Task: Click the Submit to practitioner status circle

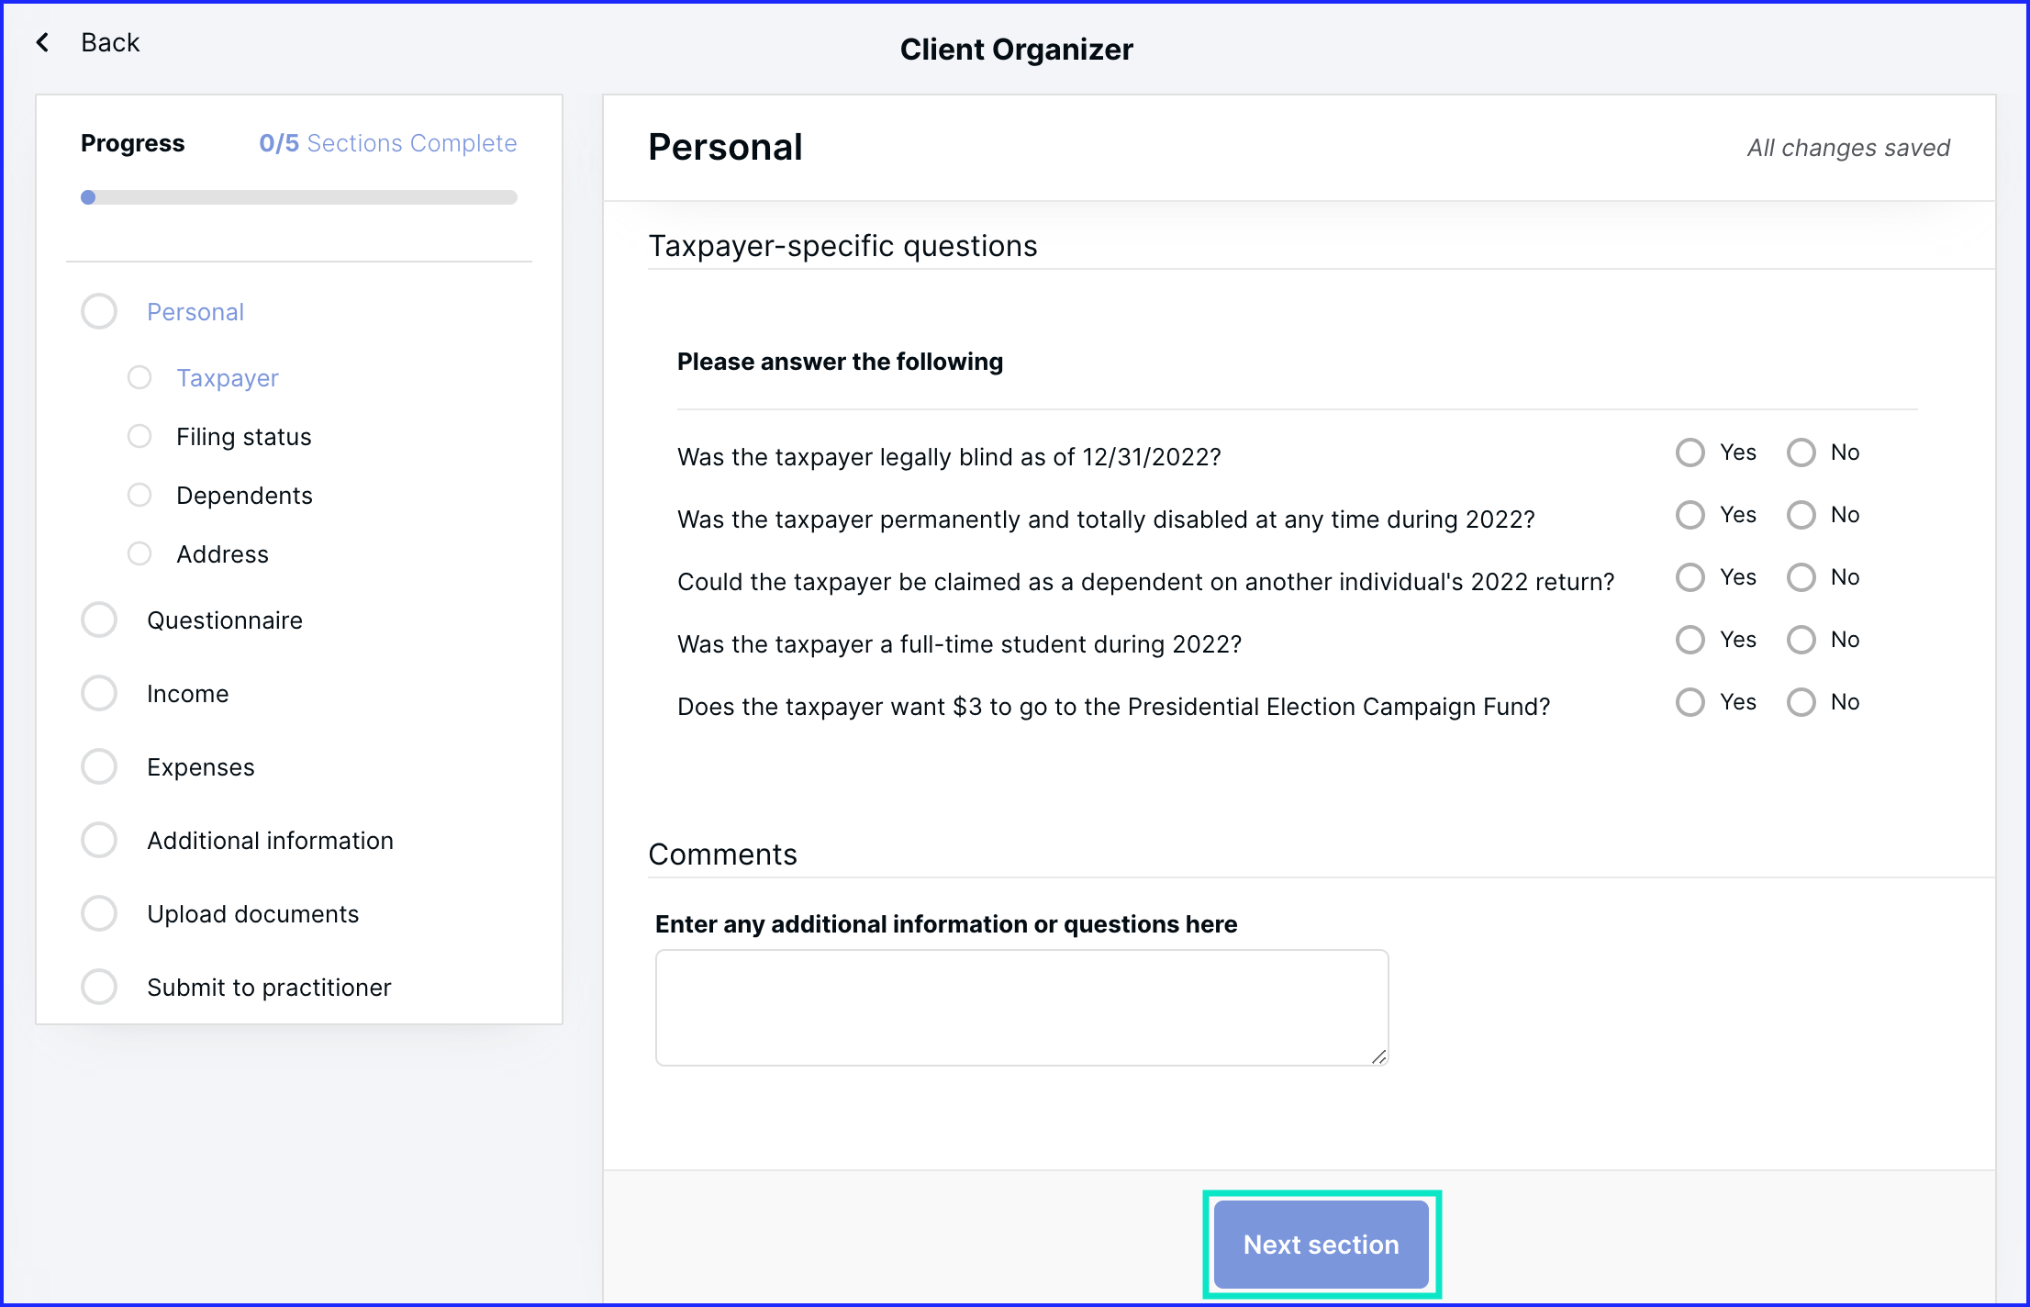Action: (x=99, y=988)
